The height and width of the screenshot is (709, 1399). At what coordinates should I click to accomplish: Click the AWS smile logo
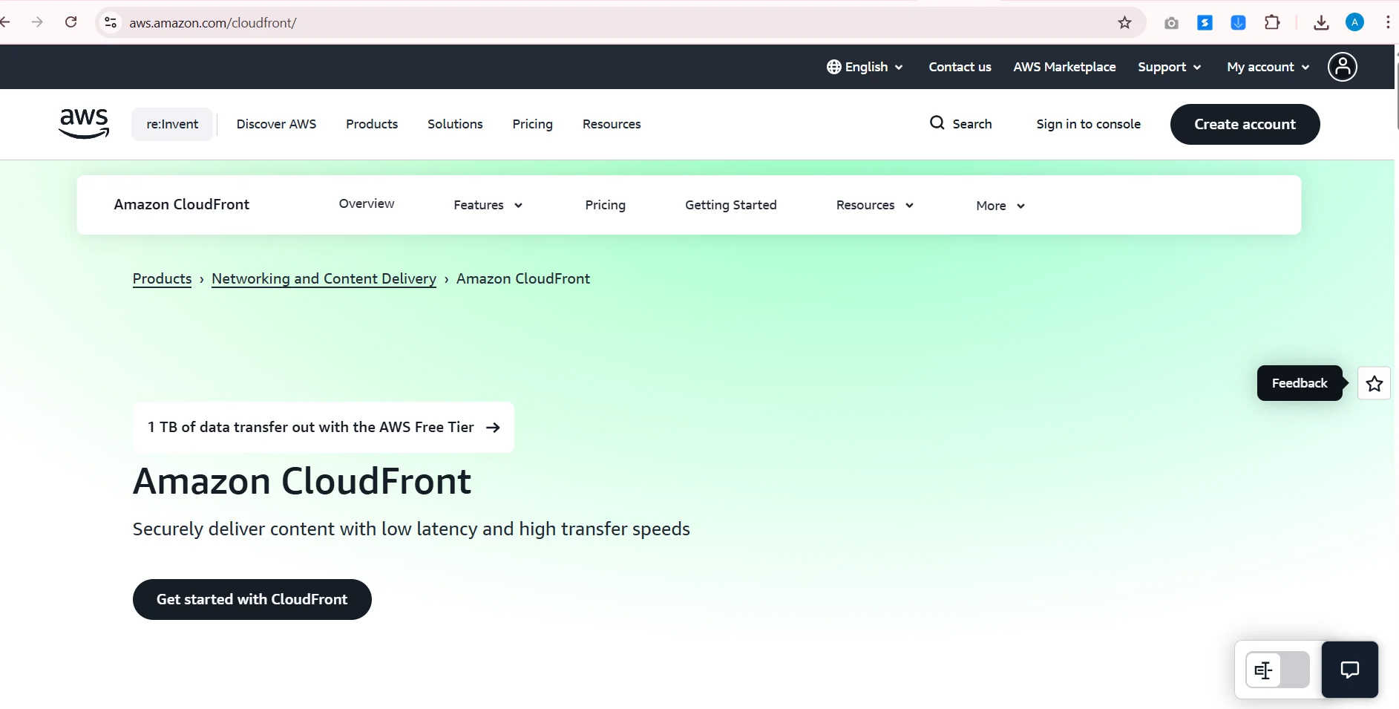83,123
